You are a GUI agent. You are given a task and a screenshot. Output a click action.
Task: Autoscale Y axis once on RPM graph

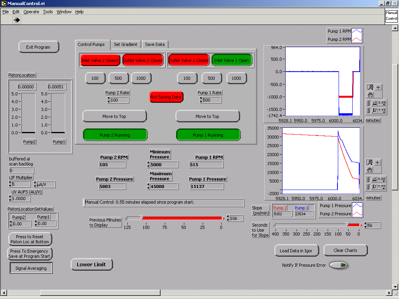[374, 111]
